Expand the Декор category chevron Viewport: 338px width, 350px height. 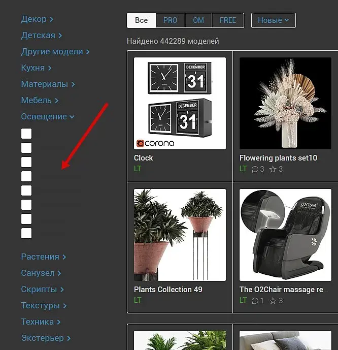coord(51,19)
